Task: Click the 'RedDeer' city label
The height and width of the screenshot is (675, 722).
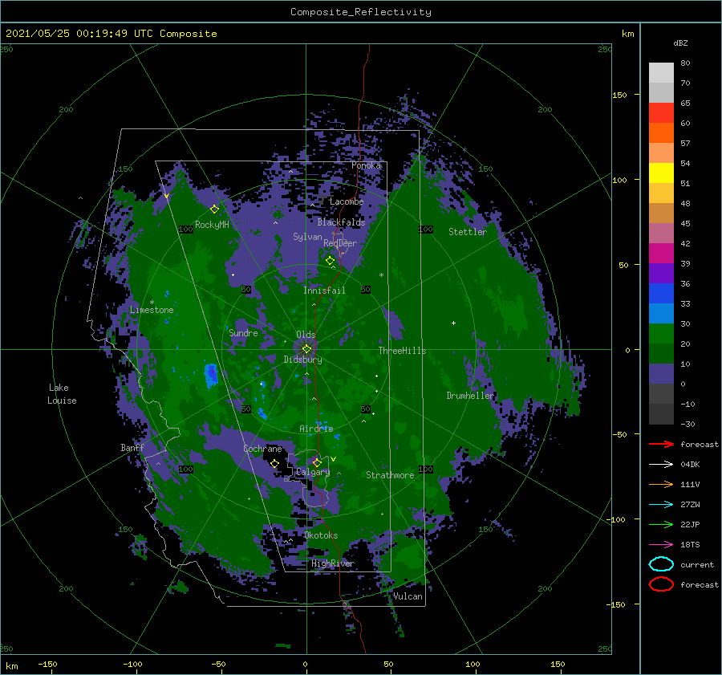Action: pyautogui.click(x=340, y=243)
